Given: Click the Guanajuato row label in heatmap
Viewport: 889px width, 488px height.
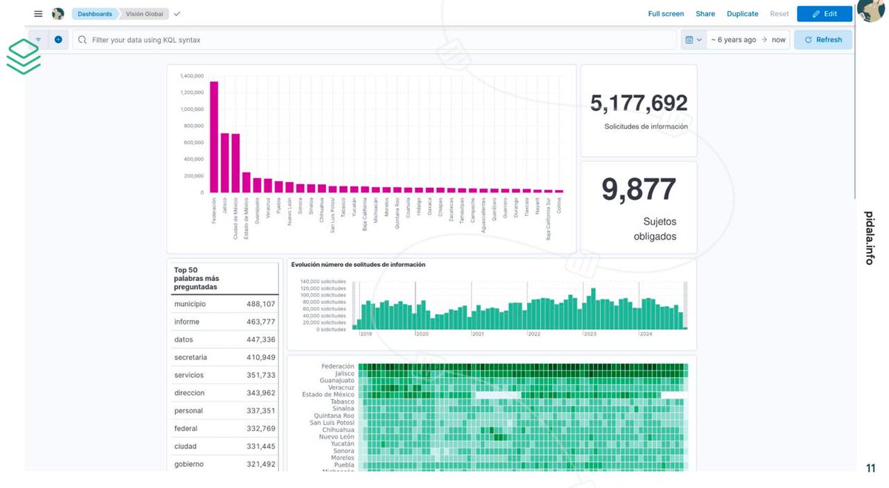Looking at the screenshot, I should click(336, 380).
